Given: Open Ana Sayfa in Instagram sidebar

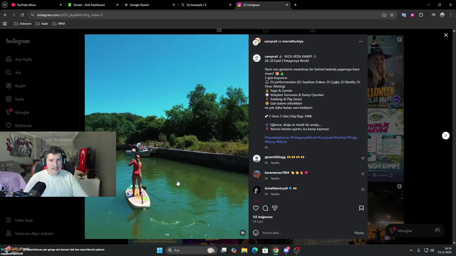Looking at the screenshot, I should tap(19, 59).
